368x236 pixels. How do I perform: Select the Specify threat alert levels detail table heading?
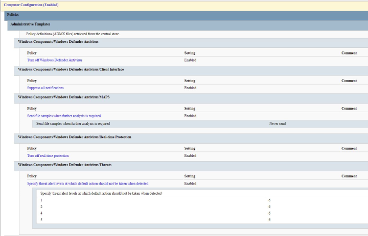point(101,193)
